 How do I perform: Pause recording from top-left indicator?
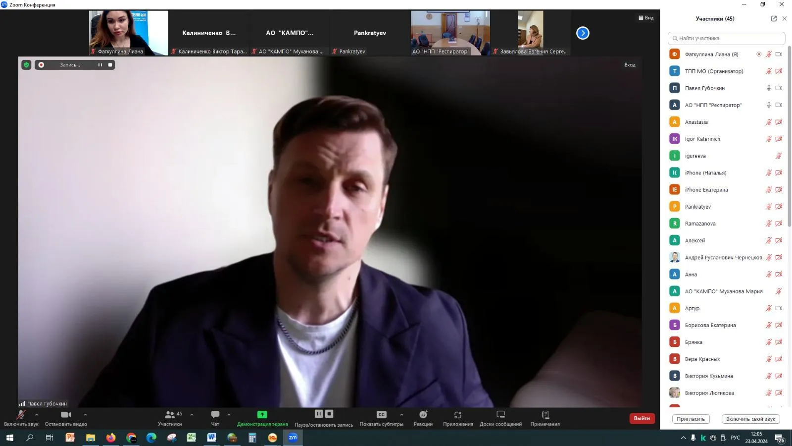click(100, 65)
